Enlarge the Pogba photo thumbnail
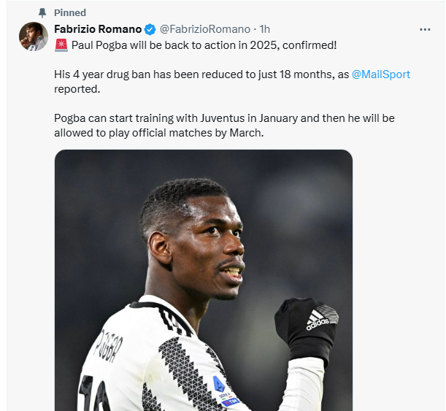 tap(204, 280)
